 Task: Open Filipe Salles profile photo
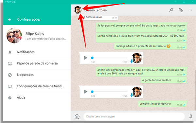click(14, 36)
